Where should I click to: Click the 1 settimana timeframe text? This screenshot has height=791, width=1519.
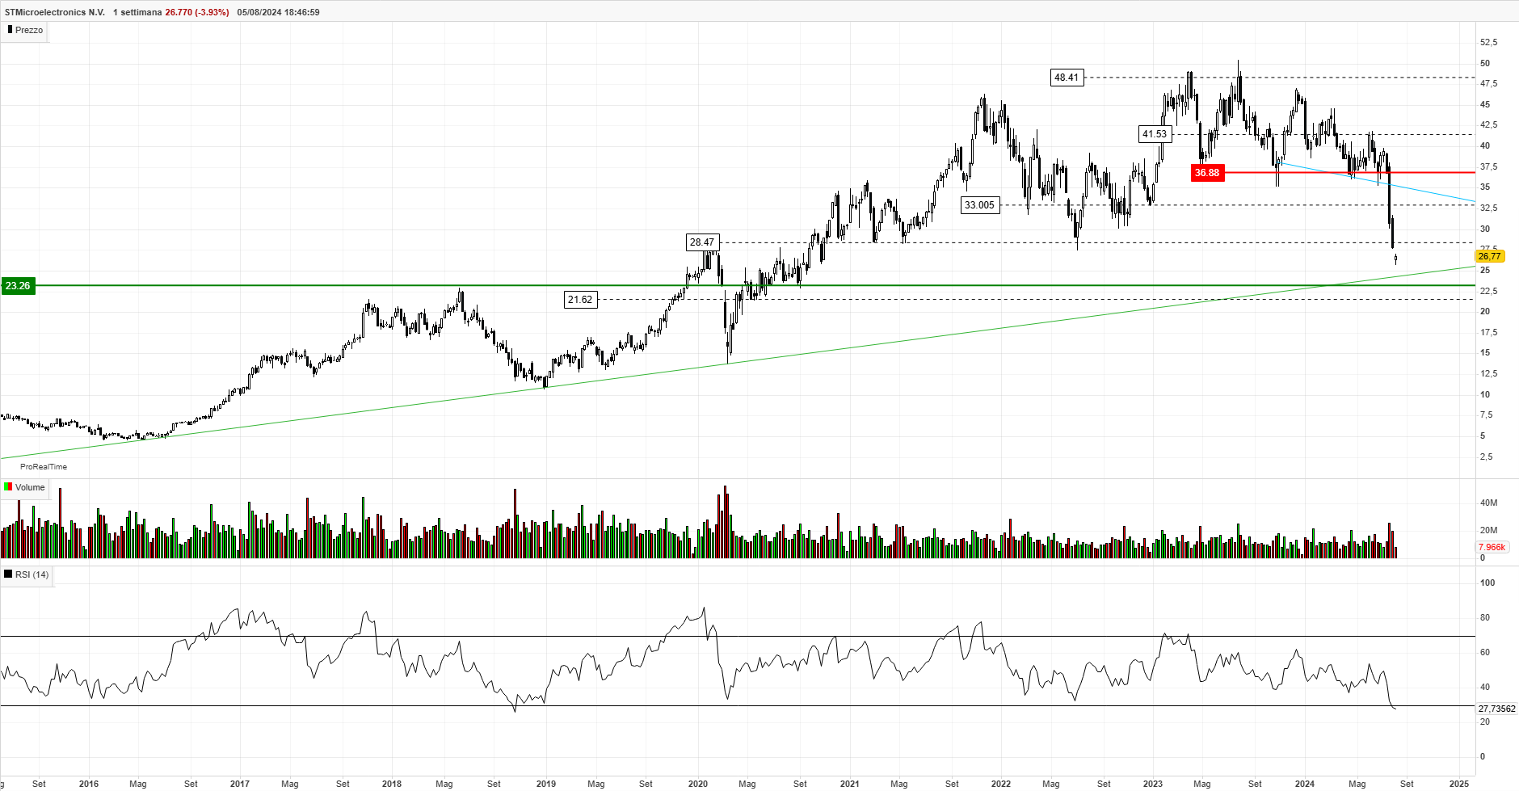[x=137, y=12]
